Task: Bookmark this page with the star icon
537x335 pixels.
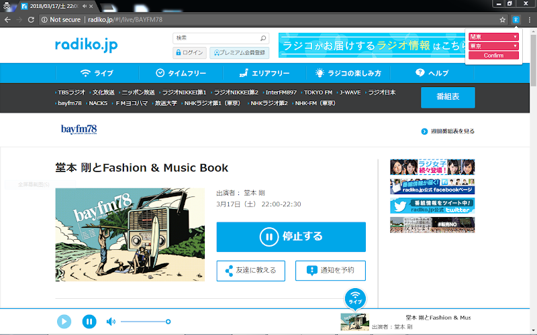Action: pos(502,20)
